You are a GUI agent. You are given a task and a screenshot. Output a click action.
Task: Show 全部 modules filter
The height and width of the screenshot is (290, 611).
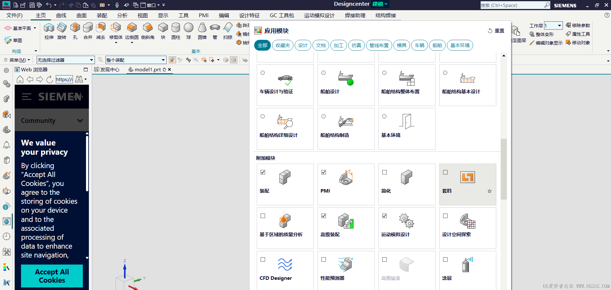click(262, 45)
